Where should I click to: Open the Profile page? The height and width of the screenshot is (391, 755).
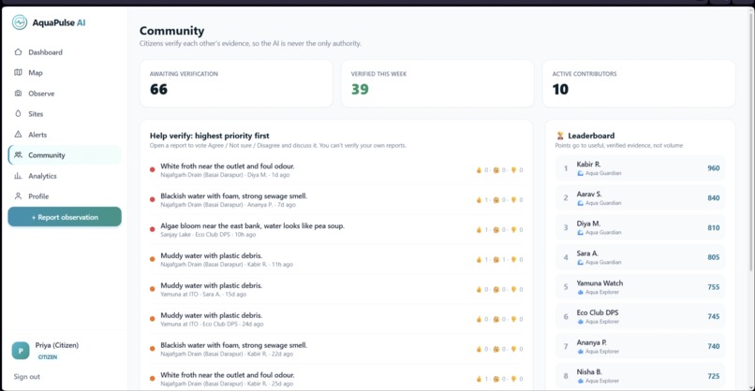(65, 196)
